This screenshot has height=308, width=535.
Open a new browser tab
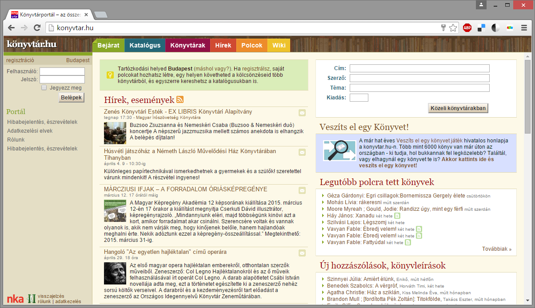click(100, 15)
